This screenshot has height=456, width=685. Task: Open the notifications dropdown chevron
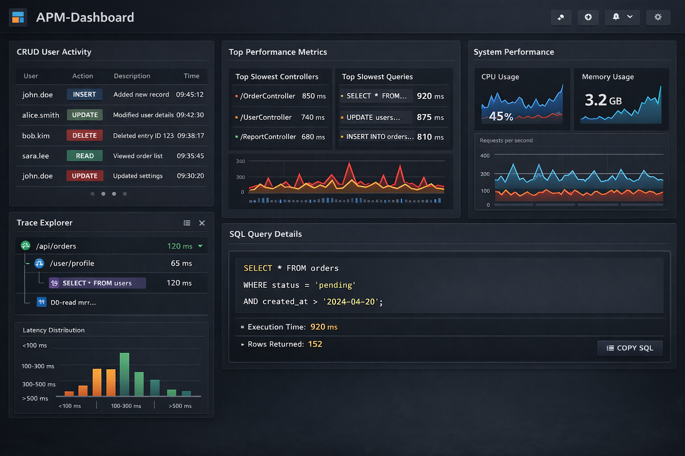(x=630, y=17)
